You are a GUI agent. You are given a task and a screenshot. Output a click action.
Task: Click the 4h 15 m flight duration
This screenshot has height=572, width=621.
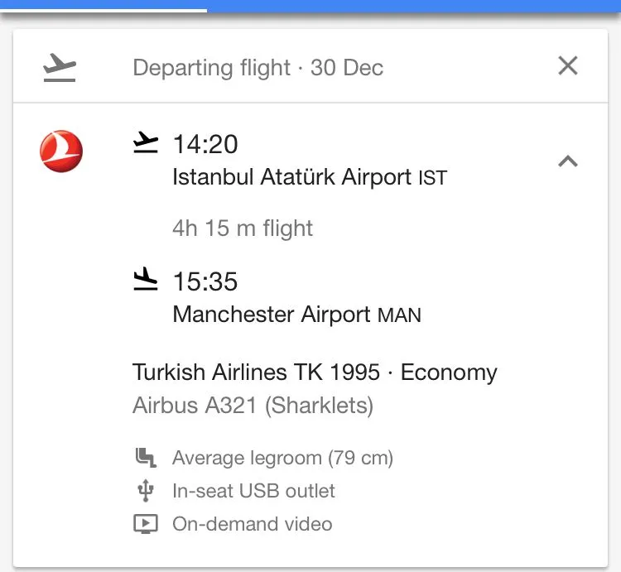click(243, 228)
